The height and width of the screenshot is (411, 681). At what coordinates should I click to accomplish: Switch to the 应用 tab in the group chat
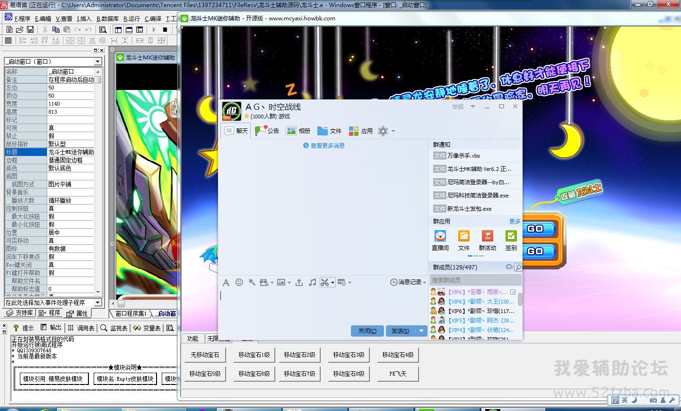click(361, 131)
